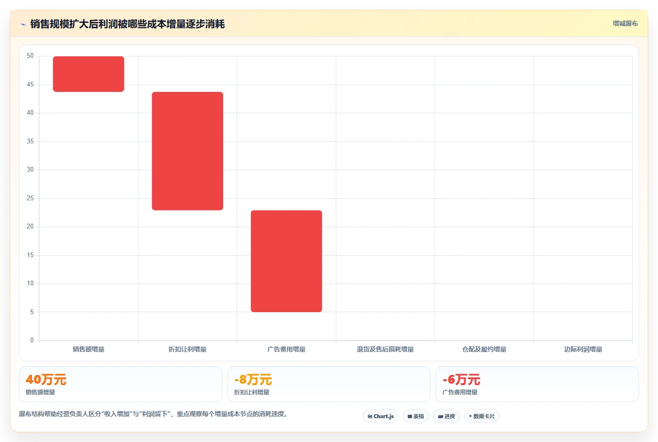Click the 折扣让利增量 x-axis label
Screen dimensions: 658x442
188,349
